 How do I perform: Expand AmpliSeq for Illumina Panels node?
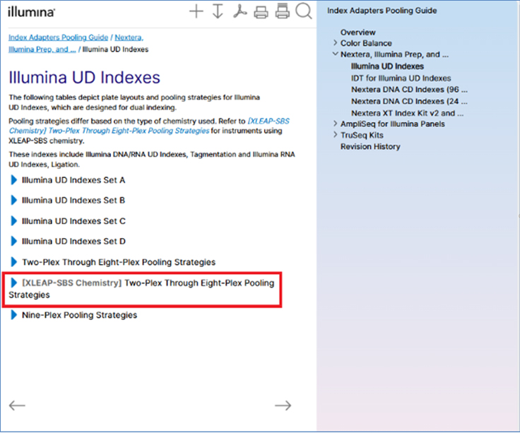click(x=336, y=124)
